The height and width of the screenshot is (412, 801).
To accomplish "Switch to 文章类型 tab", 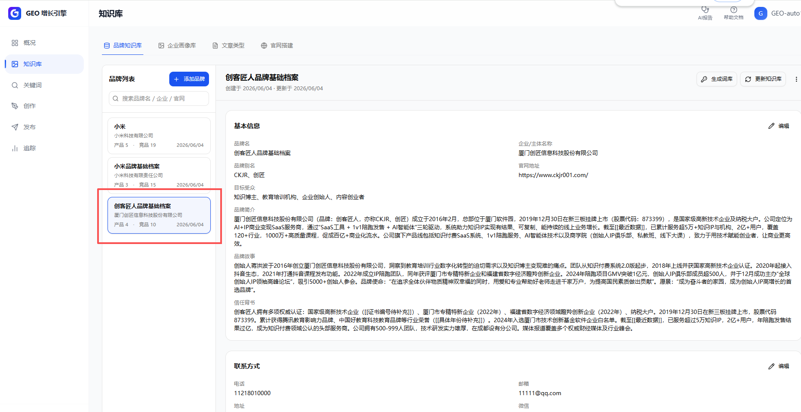I will click(228, 45).
